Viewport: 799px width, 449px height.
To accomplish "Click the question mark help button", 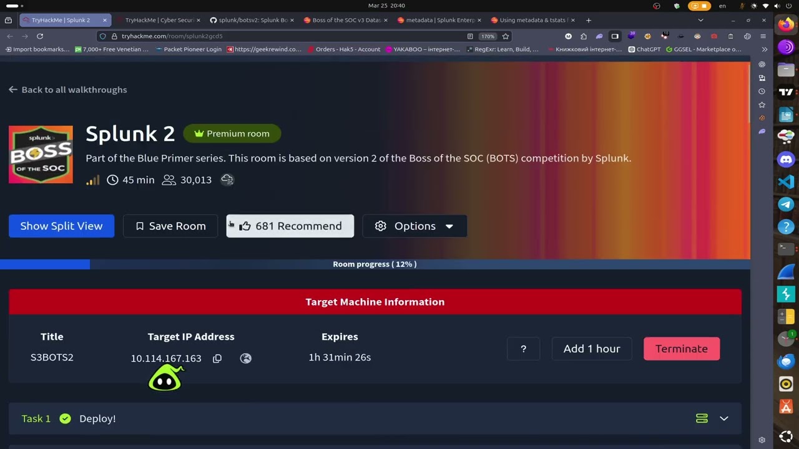I will (x=523, y=349).
